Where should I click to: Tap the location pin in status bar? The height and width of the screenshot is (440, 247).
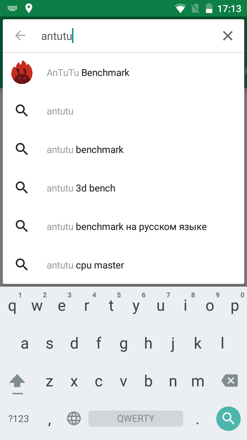(29, 8)
